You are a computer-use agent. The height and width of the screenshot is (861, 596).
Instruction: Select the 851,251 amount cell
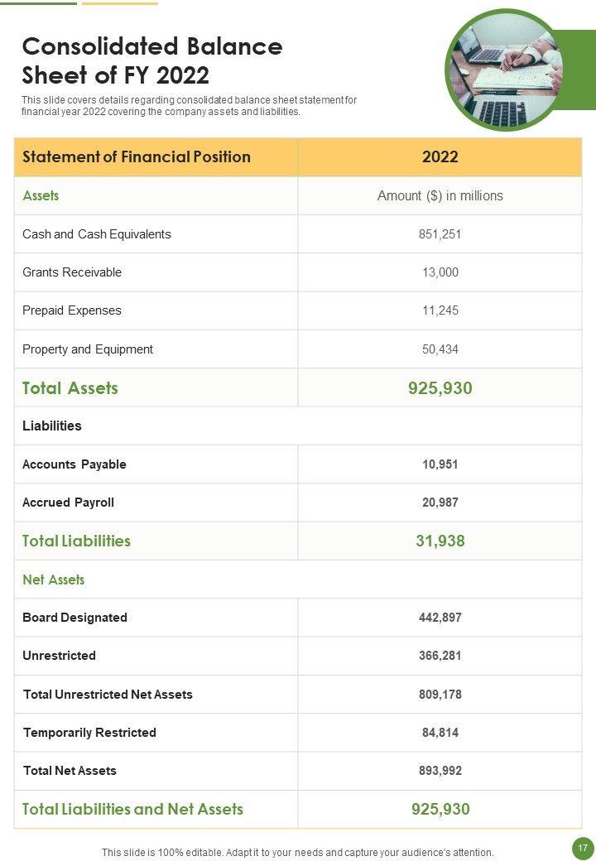tap(440, 234)
